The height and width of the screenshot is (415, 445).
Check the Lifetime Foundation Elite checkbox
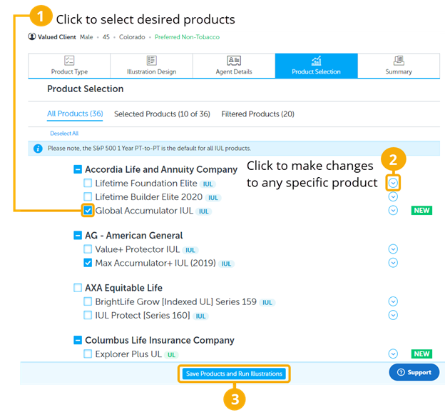pos(88,183)
